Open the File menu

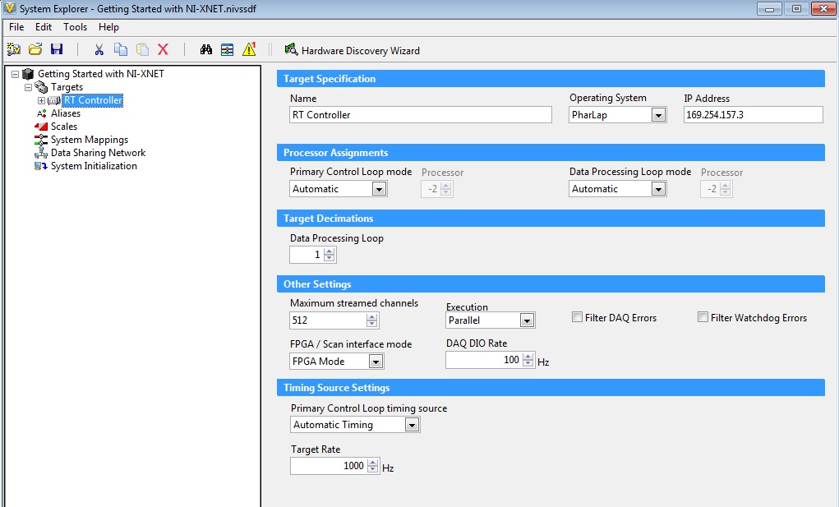[16, 27]
